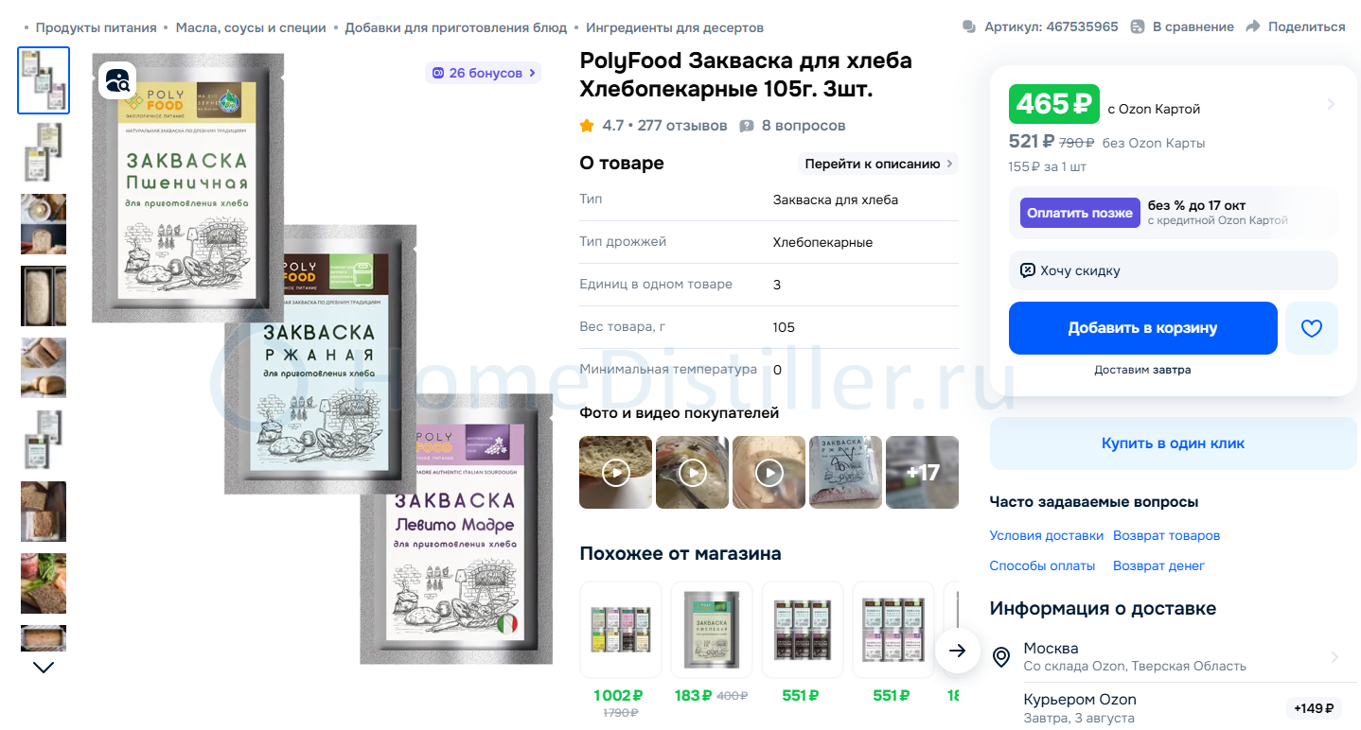Open the Ингредиенты для десертов breadcrumb
The width and height of the screenshot is (1361, 730).
tap(675, 27)
